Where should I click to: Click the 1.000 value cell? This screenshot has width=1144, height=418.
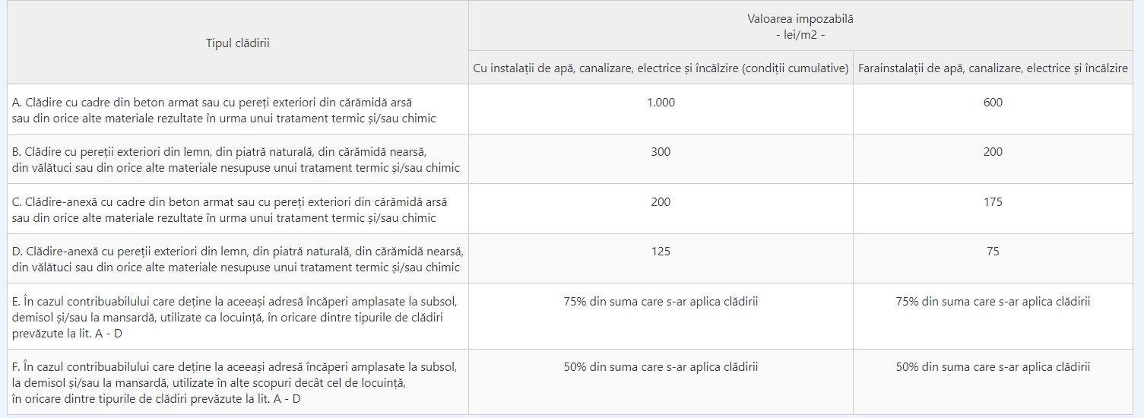tap(661, 103)
